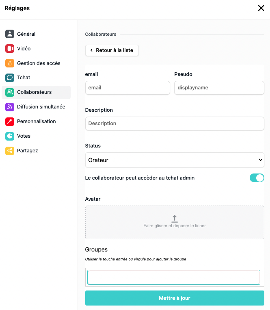The height and width of the screenshot is (310, 270).
Task: Click into the Groupes tag input
Action: (x=174, y=277)
